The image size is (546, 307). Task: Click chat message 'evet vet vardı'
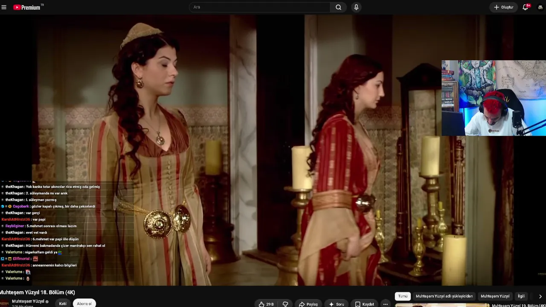pos(37,233)
